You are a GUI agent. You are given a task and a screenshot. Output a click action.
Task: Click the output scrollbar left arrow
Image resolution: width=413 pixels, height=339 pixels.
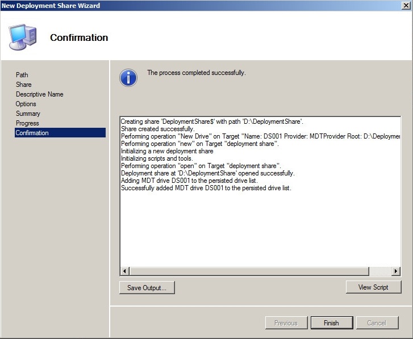pos(125,271)
